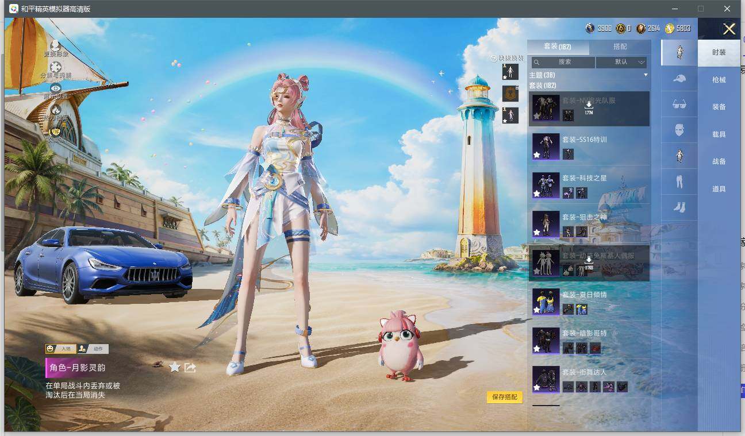This screenshot has height=436, width=745.
Task: Select the pants category icon
Action: (679, 182)
